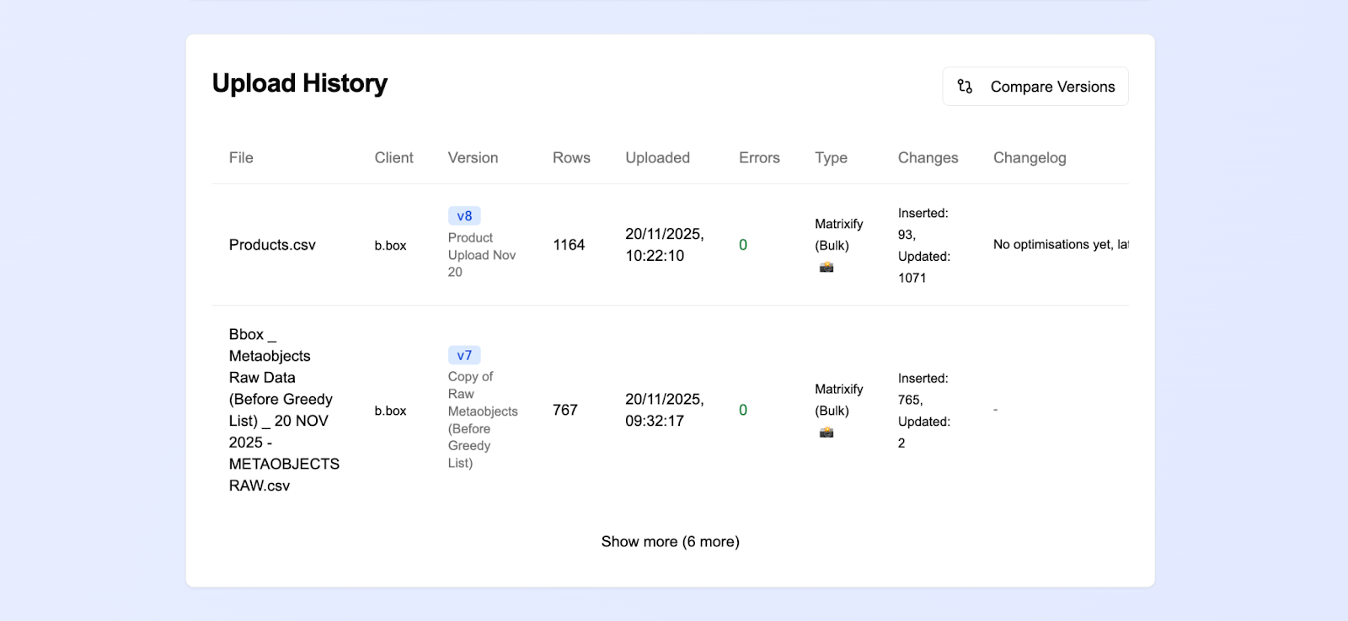1348x621 pixels.
Task: Click the Type column header
Action: [831, 158]
